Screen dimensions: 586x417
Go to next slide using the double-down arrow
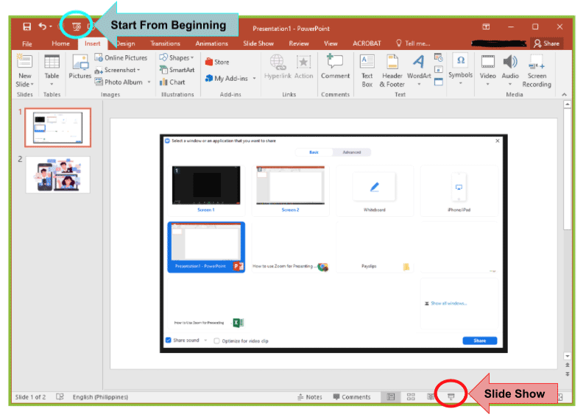click(x=568, y=374)
